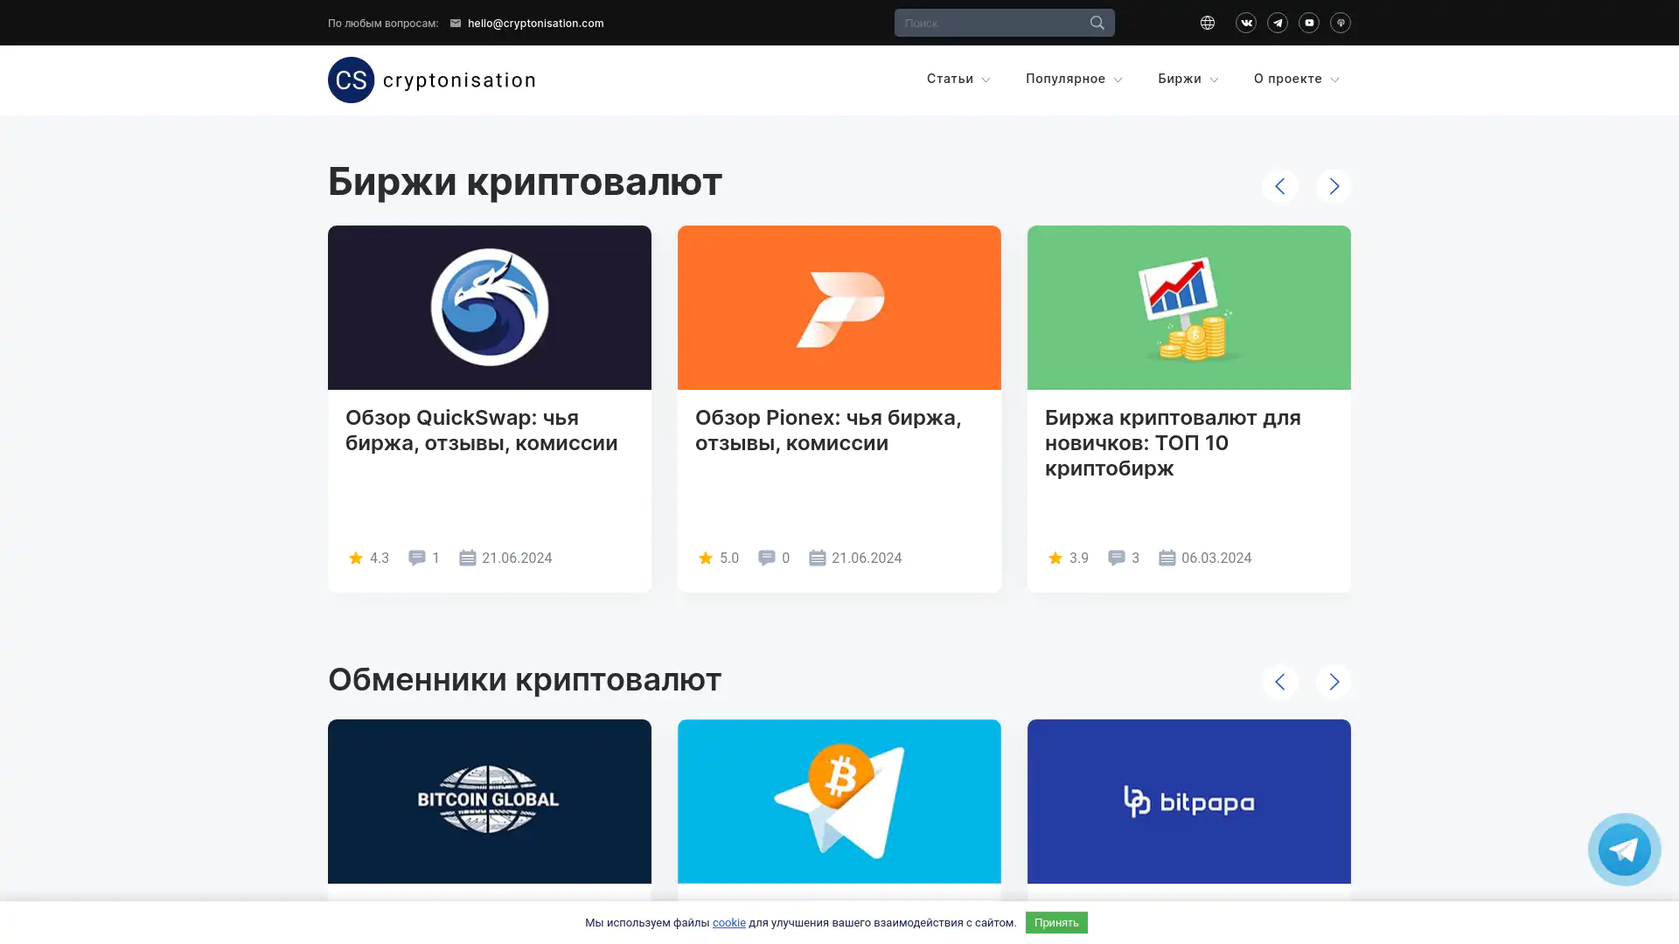Click the globe language icon

click(1207, 23)
